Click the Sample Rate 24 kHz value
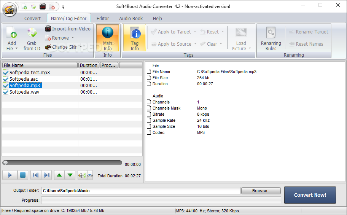This screenshot has width=347, height=215. [x=204, y=121]
